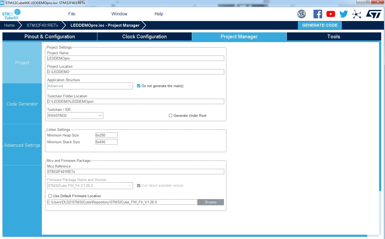Open the Application Structure dropdown
385x239 pixels.
[90, 86]
